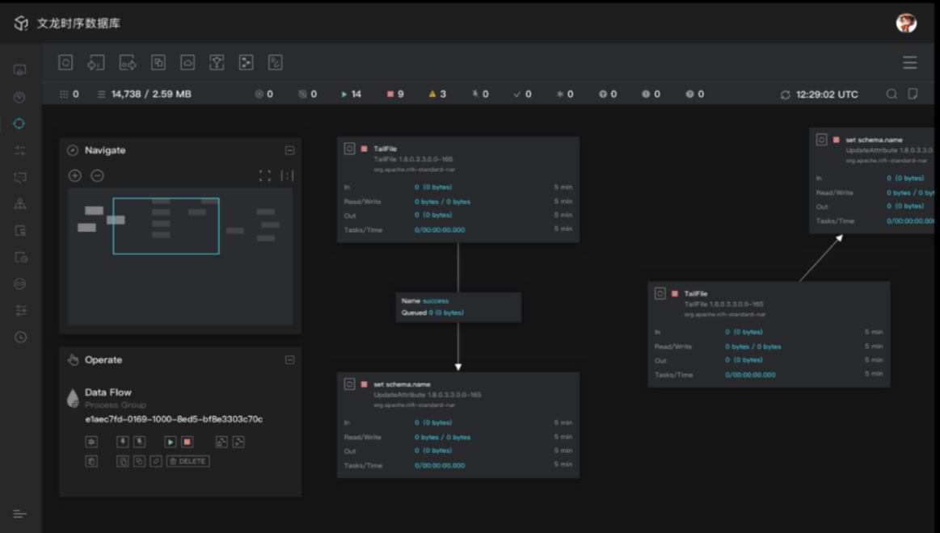The height and width of the screenshot is (533, 940).
Task: Click the queued size 14,738 / 2.59 MB
Action: pyautogui.click(x=151, y=94)
